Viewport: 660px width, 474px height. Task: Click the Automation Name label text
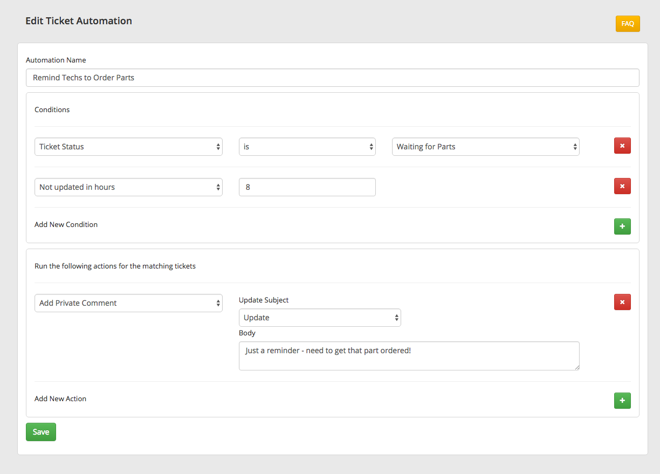coord(56,60)
